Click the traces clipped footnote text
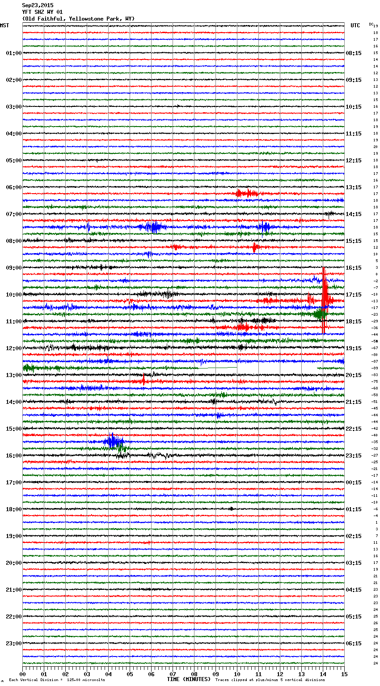 click(270, 680)
